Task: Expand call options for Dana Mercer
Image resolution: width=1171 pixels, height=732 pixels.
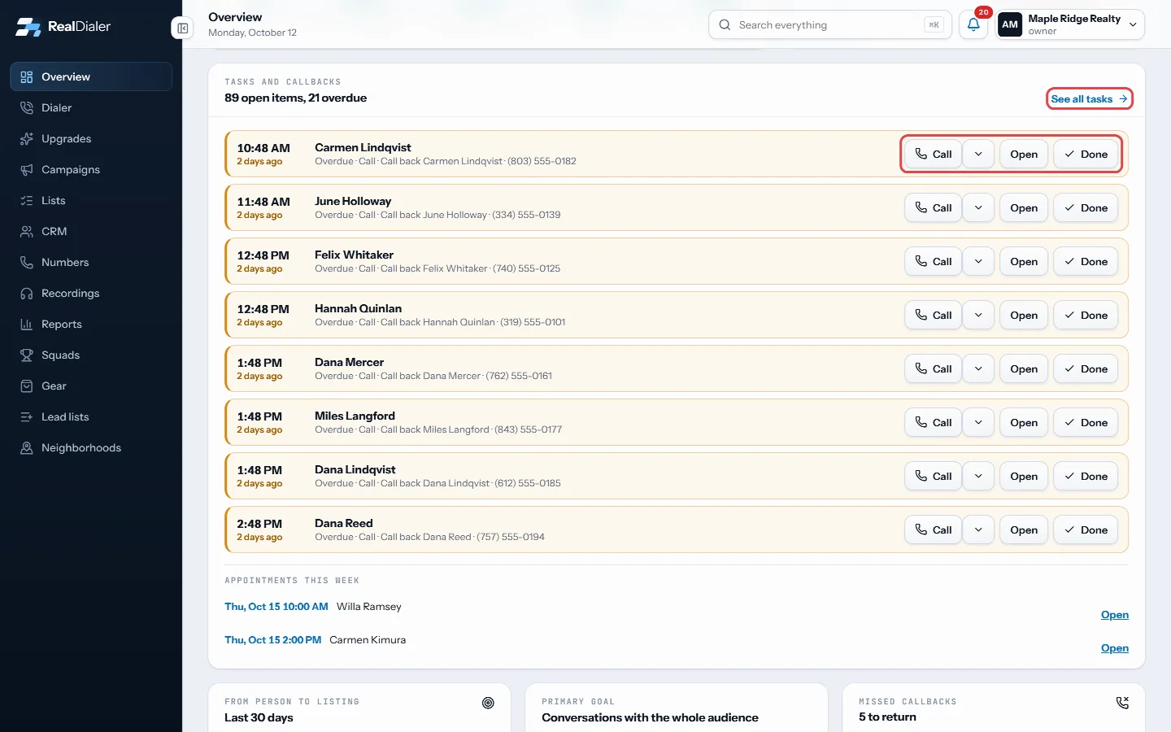Action: 978,369
